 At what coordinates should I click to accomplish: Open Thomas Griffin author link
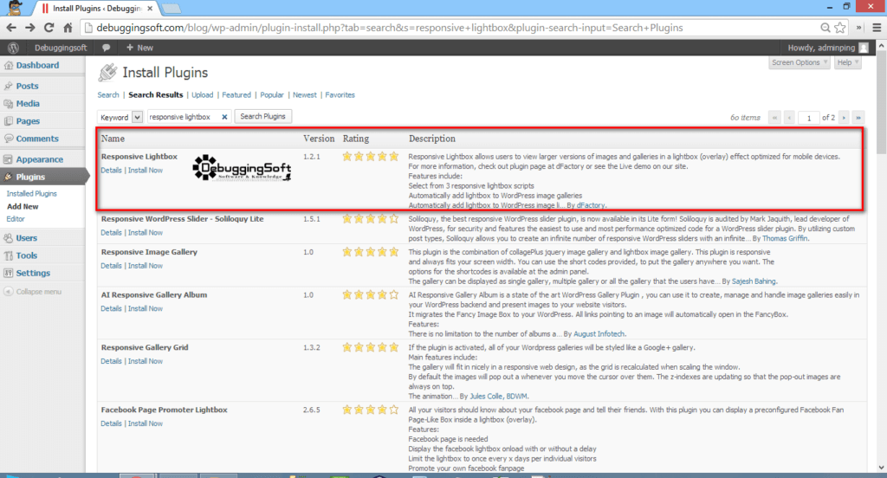click(x=785, y=239)
